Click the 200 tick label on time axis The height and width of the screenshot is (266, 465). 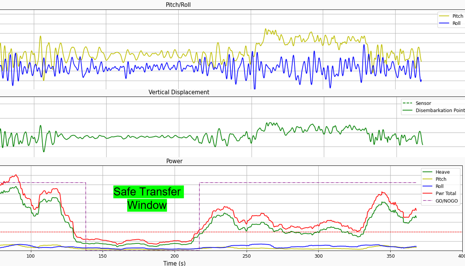coord(175,256)
